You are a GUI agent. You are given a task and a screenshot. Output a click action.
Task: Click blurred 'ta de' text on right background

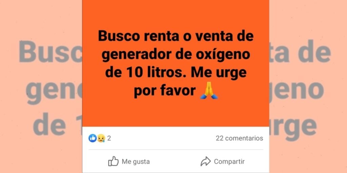300,51
